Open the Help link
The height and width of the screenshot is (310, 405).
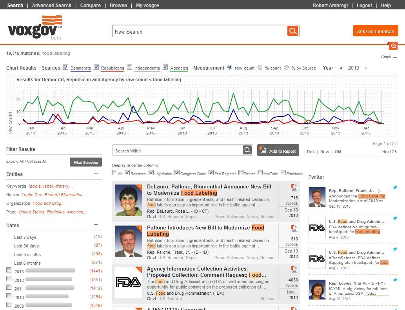tap(386, 5)
